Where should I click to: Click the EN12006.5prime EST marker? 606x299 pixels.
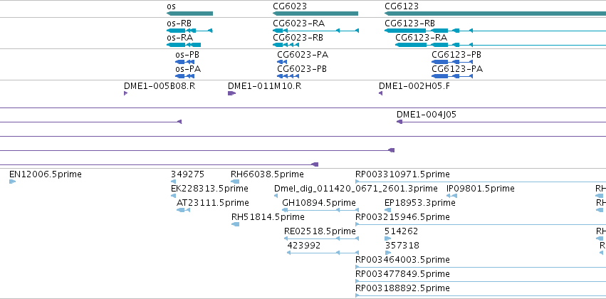[12, 182]
